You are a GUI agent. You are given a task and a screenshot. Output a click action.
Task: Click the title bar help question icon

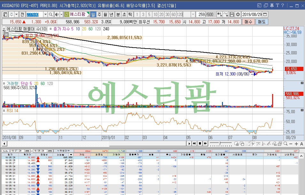(283, 5)
